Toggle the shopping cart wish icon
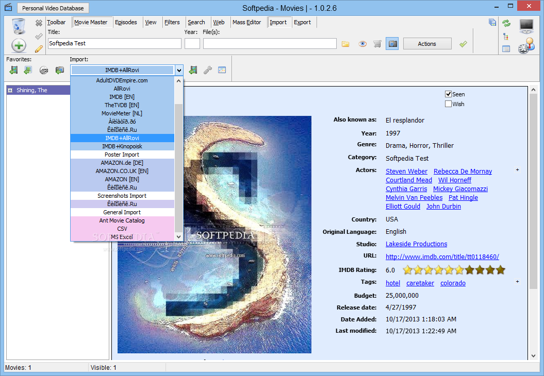 click(377, 44)
